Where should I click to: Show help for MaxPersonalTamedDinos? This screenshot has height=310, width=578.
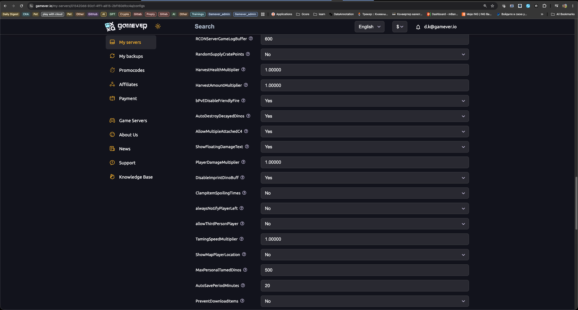(x=245, y=270)
